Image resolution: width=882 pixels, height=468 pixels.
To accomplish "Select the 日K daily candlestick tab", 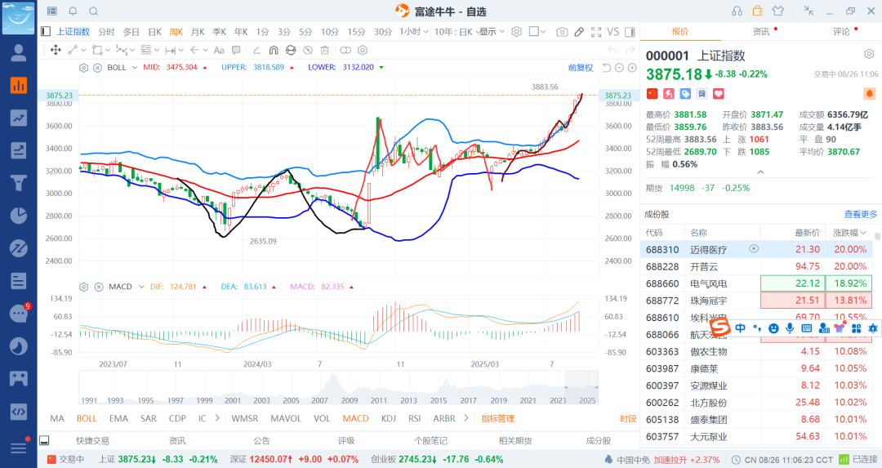I will [x=154, y=32].
